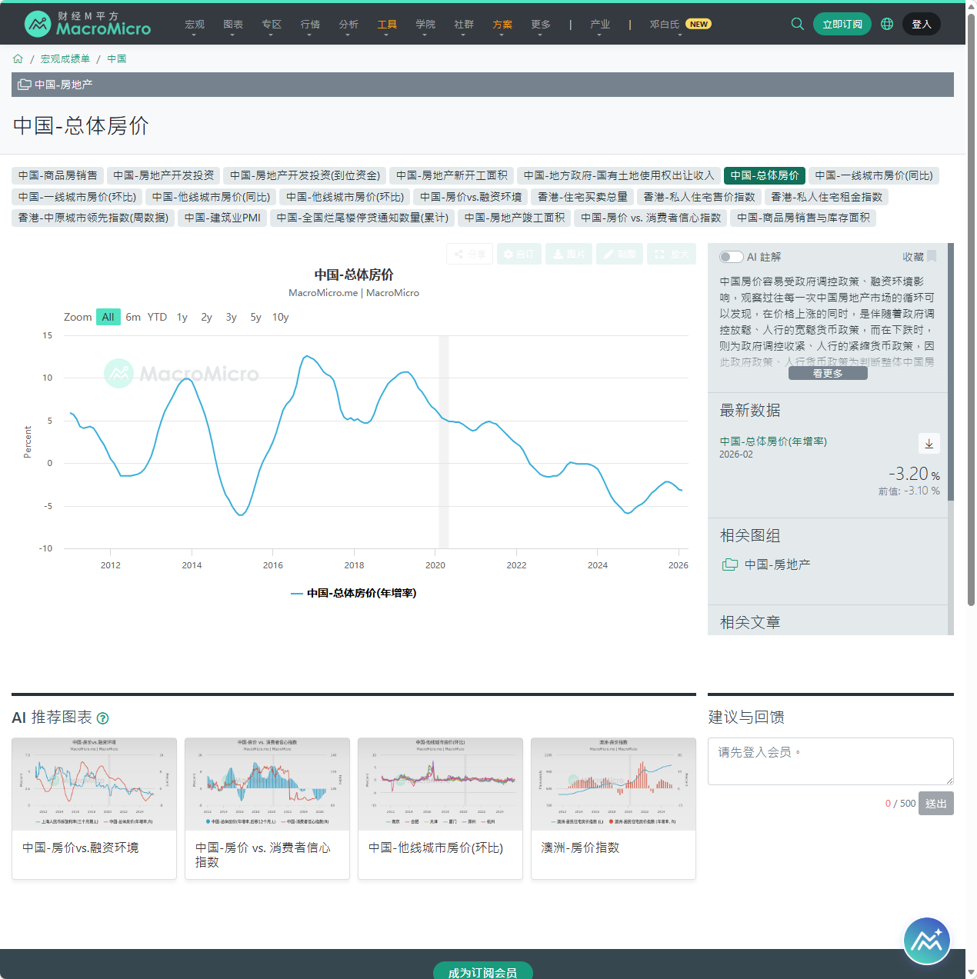Click the 立即订阅 subscribe button
The height and width of the screenshot is (979, 977).
(x=842, y=24)
